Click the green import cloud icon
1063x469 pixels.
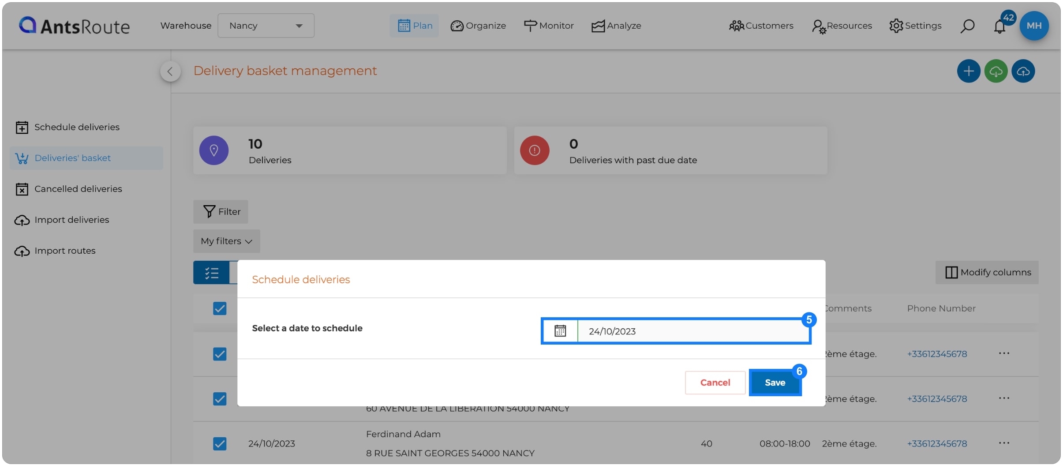996,71
